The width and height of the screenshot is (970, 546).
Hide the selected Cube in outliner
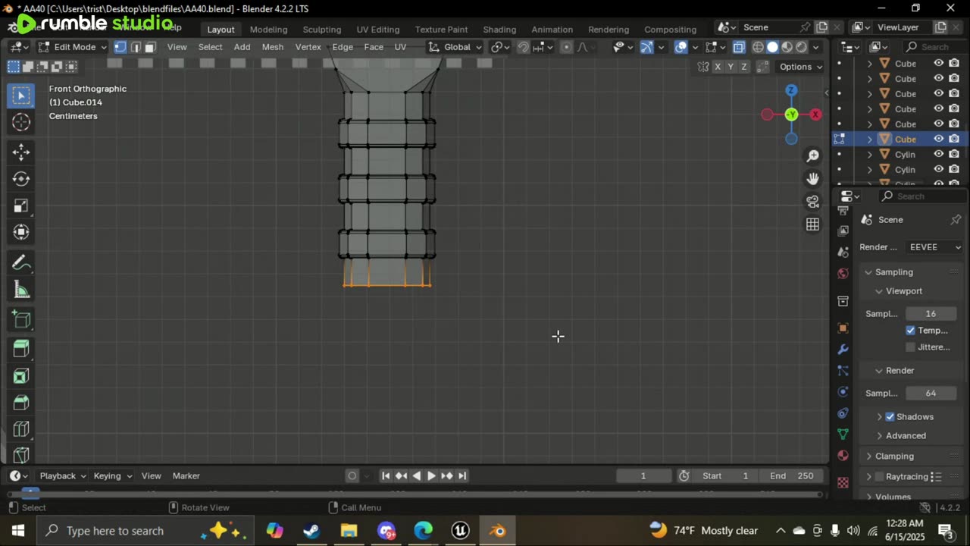pos(938,139)
